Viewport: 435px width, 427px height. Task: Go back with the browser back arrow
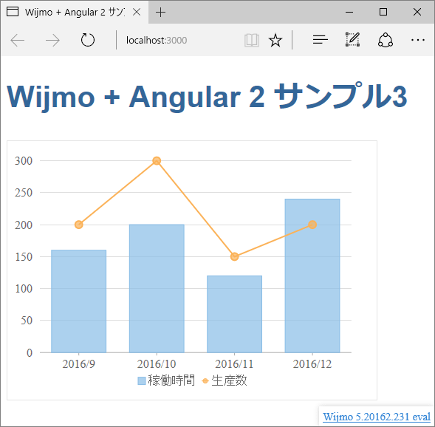coord(17,40)
